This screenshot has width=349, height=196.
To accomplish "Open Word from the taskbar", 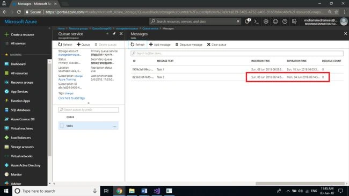I will [x=144, y=191].
